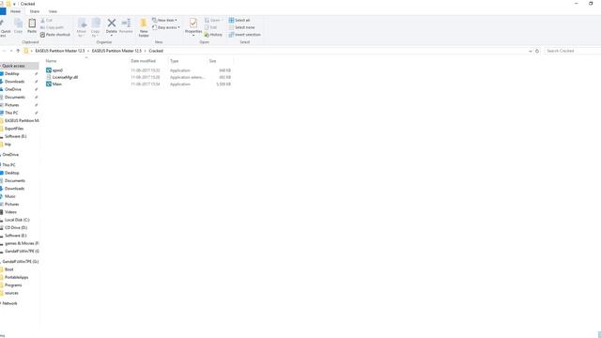Screen dimensions: 601x338
Task: Open the Boot folder in sidebar
Action: tap(8, 269)
